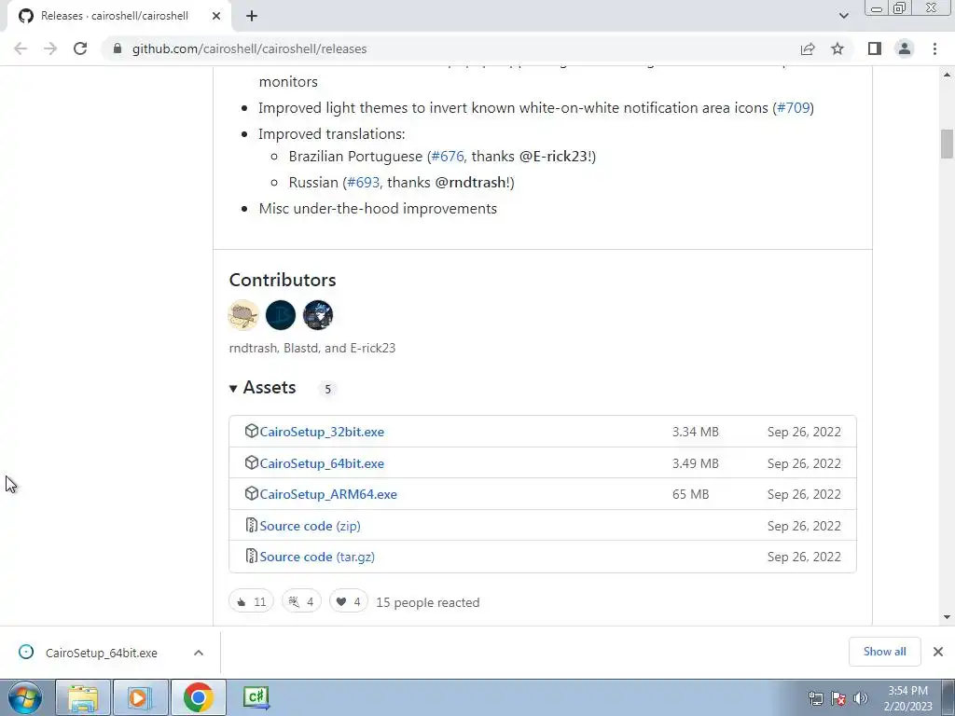Open pull request link #693
This screenshot has height=716, width=955.
click(363, 182)
